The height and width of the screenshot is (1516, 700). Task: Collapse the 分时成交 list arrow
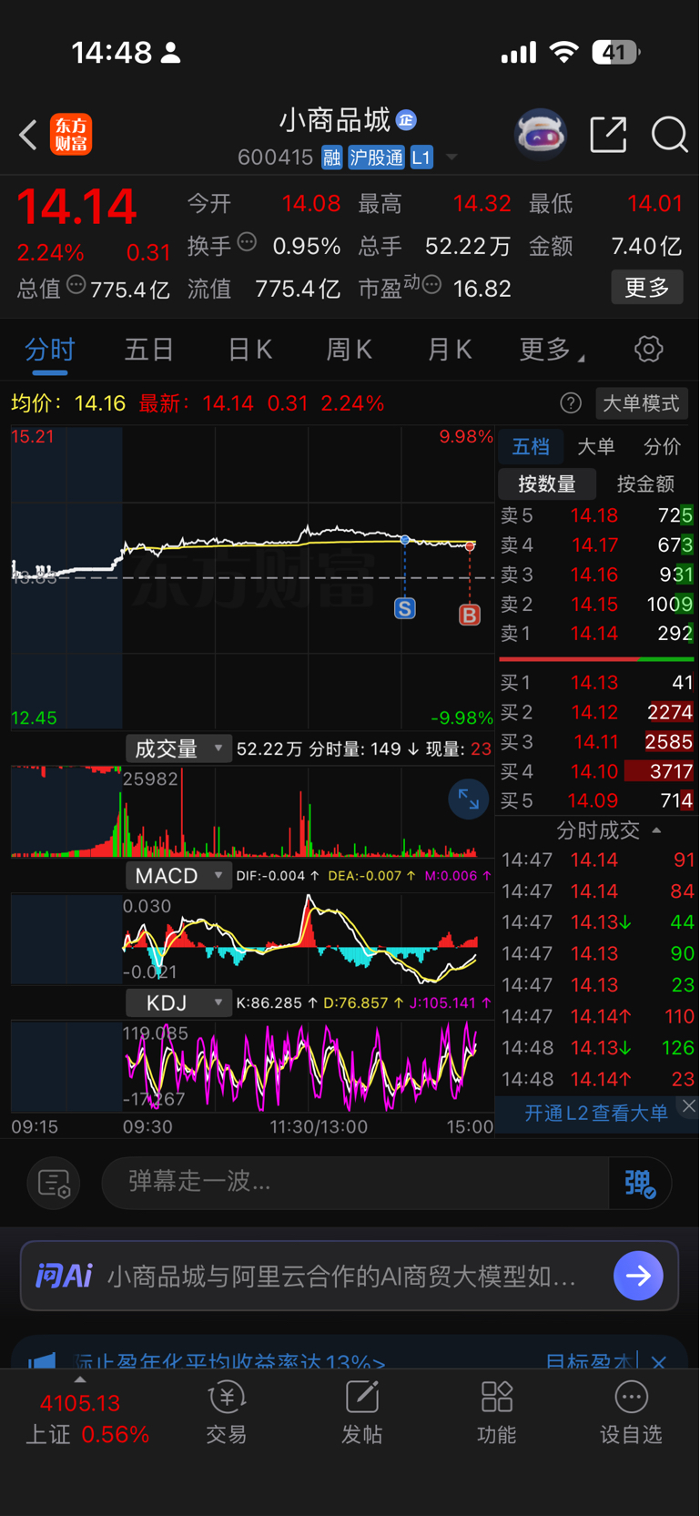point(656,830)
